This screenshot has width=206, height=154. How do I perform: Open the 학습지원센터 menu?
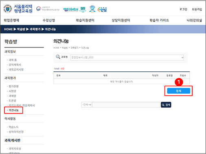85,20
